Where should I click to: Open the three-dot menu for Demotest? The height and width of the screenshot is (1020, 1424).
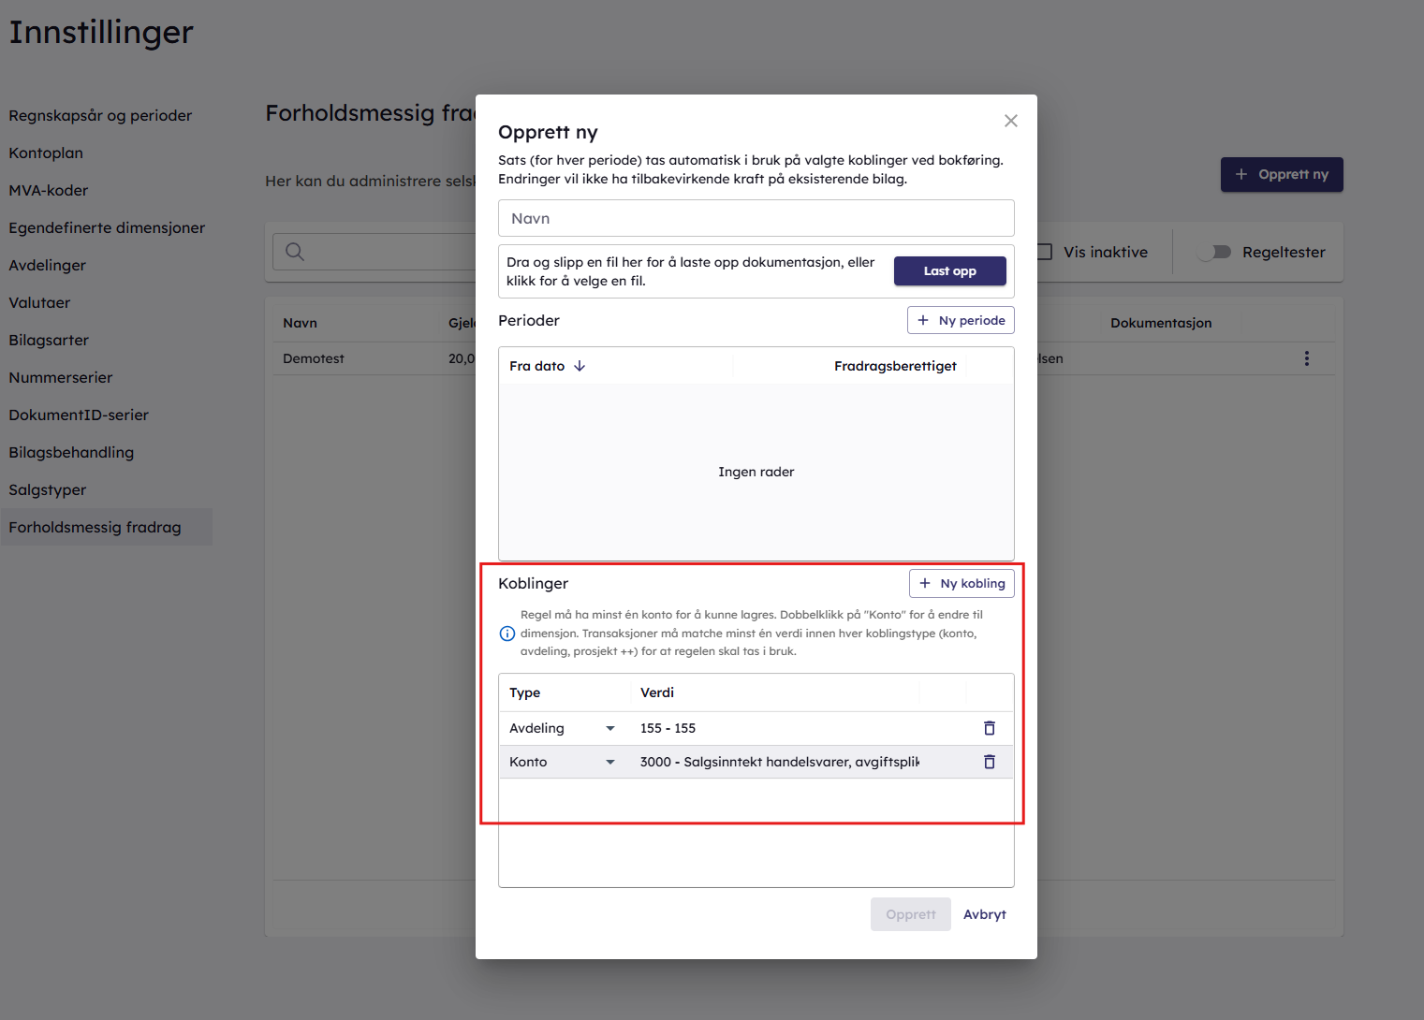point(1306,358)
